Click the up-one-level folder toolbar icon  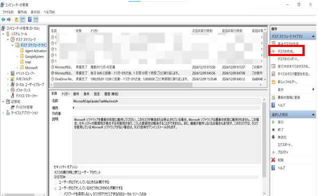17,19
